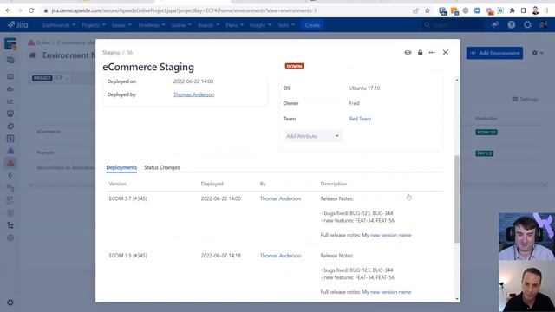The image size is (555, 312).
Task: Open the Jira administration gear icon
Action: tap(527, 25)
